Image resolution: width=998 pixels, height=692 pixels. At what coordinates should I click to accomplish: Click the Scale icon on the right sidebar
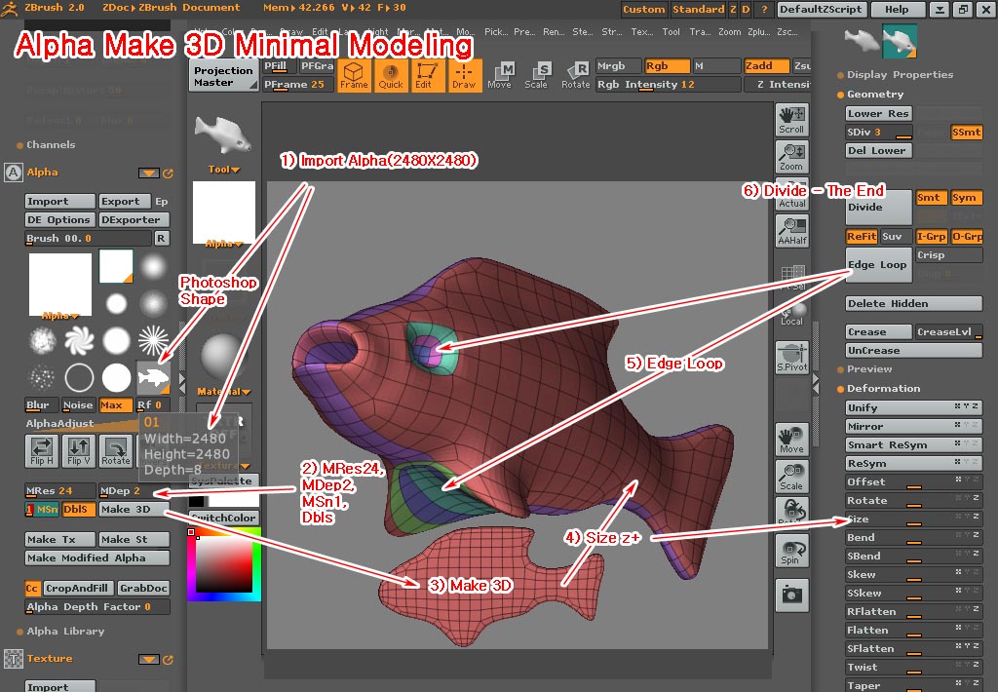click(790, 478)
